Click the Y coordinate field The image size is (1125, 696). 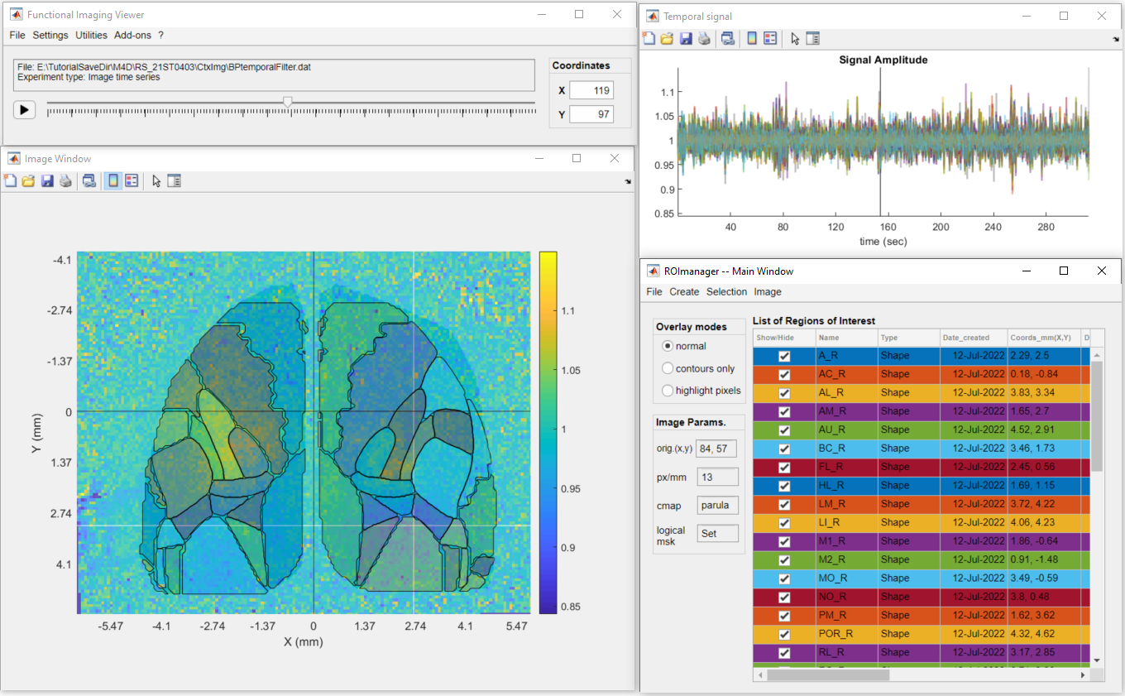(x=591, y=114)
